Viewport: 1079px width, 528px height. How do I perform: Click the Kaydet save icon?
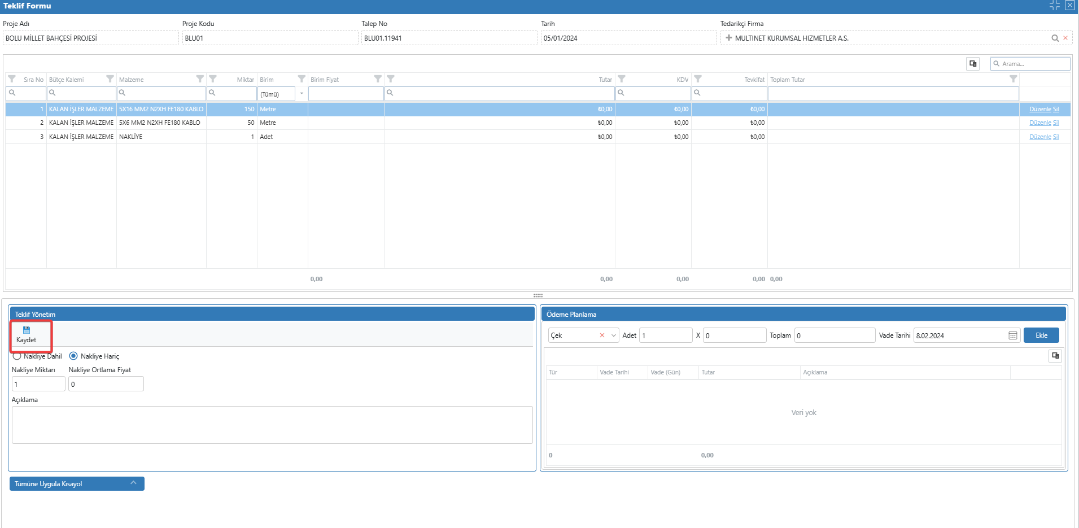(26, 330)
